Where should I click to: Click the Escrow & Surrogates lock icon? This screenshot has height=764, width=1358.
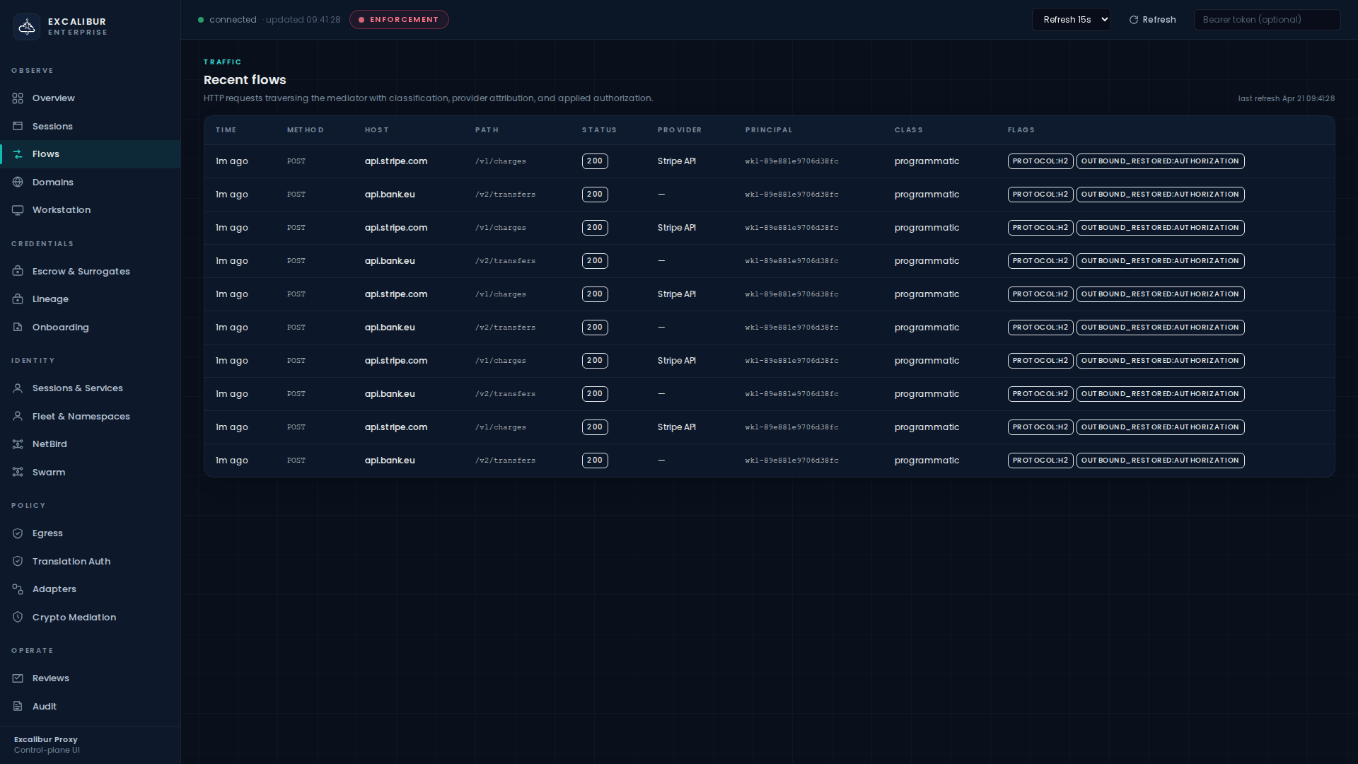tap(18, 271)
